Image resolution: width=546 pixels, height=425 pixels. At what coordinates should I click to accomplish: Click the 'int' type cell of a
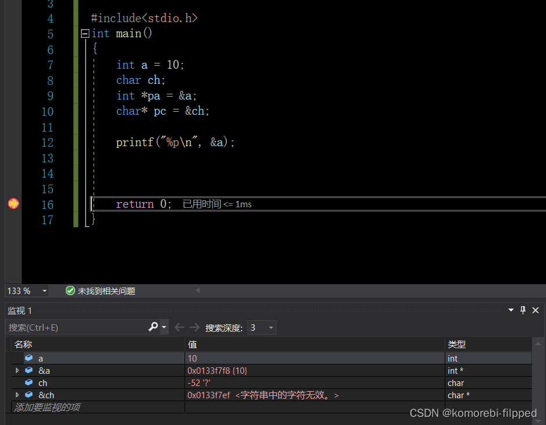click(x=453, y=359)
